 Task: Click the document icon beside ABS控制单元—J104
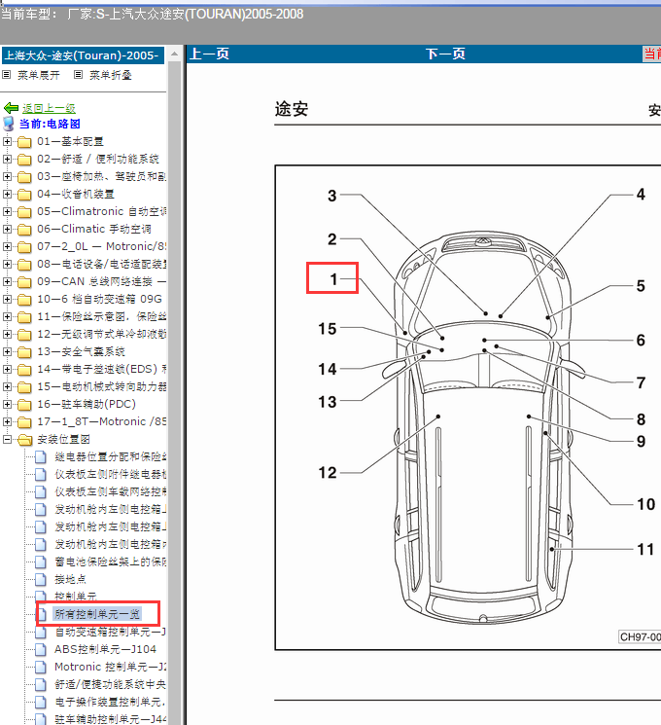pos(41,650)
